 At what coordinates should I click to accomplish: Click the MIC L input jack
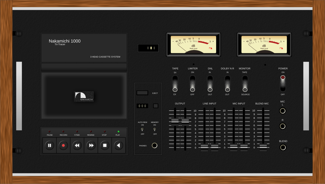pos(283,111)
